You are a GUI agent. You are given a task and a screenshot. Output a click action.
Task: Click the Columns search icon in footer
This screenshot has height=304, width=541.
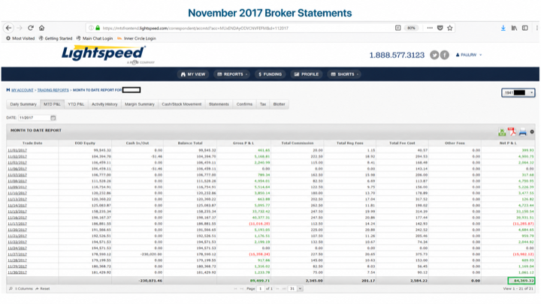11,288
